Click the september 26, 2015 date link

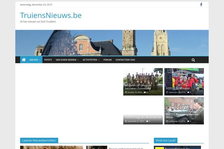click(177, 92)
